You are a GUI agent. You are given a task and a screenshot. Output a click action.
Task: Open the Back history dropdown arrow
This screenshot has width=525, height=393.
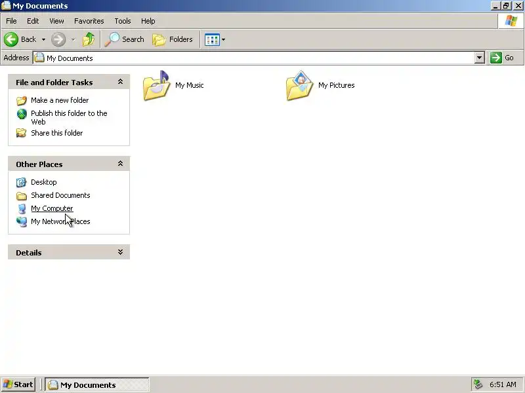point(43,39)
